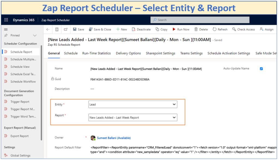Collapse the sidebar with the hamburger icon

click(x=6, y=29)
